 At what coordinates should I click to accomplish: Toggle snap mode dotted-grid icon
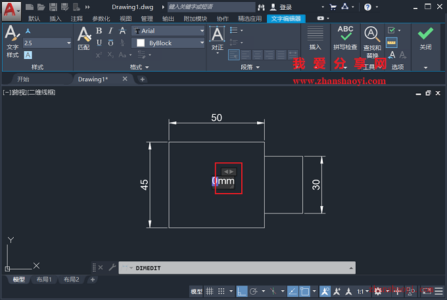point(222,291)
